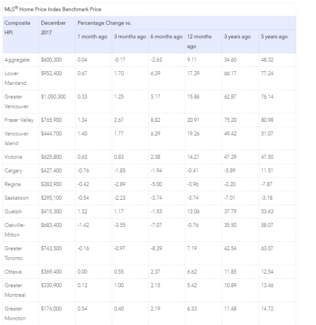
Task: Click the Fraser Valley row label
Action: [x=19, y=120]
